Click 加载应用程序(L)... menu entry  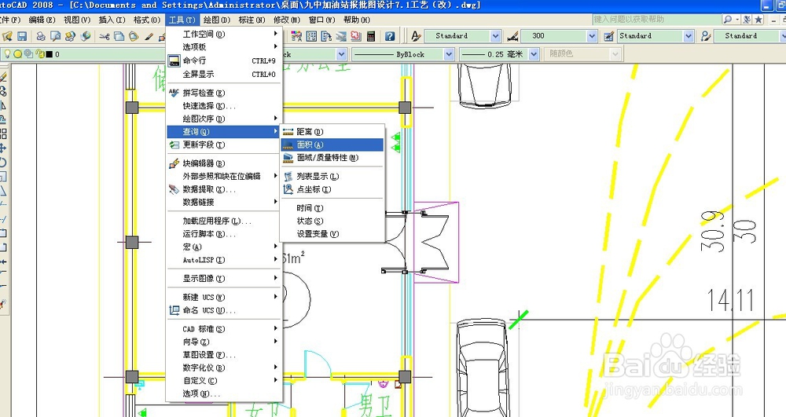[224, 221]
